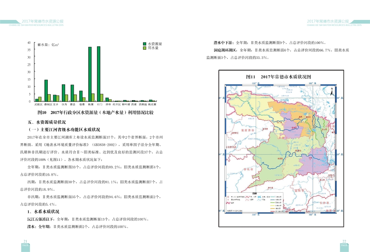This screenshot has height=252, width=370.
Task: Click the light green 用水量 legend swatch
Action: 145,48
